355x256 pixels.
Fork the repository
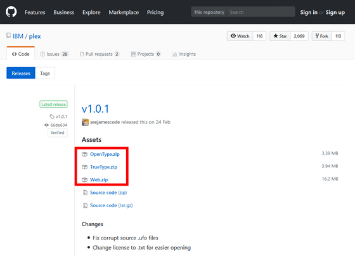322,36
